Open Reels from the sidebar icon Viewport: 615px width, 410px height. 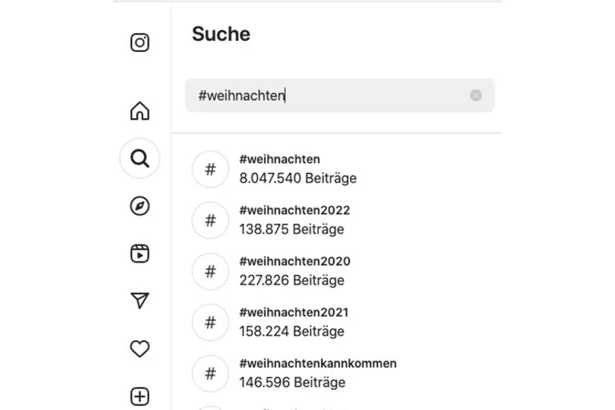click(139, 253)
